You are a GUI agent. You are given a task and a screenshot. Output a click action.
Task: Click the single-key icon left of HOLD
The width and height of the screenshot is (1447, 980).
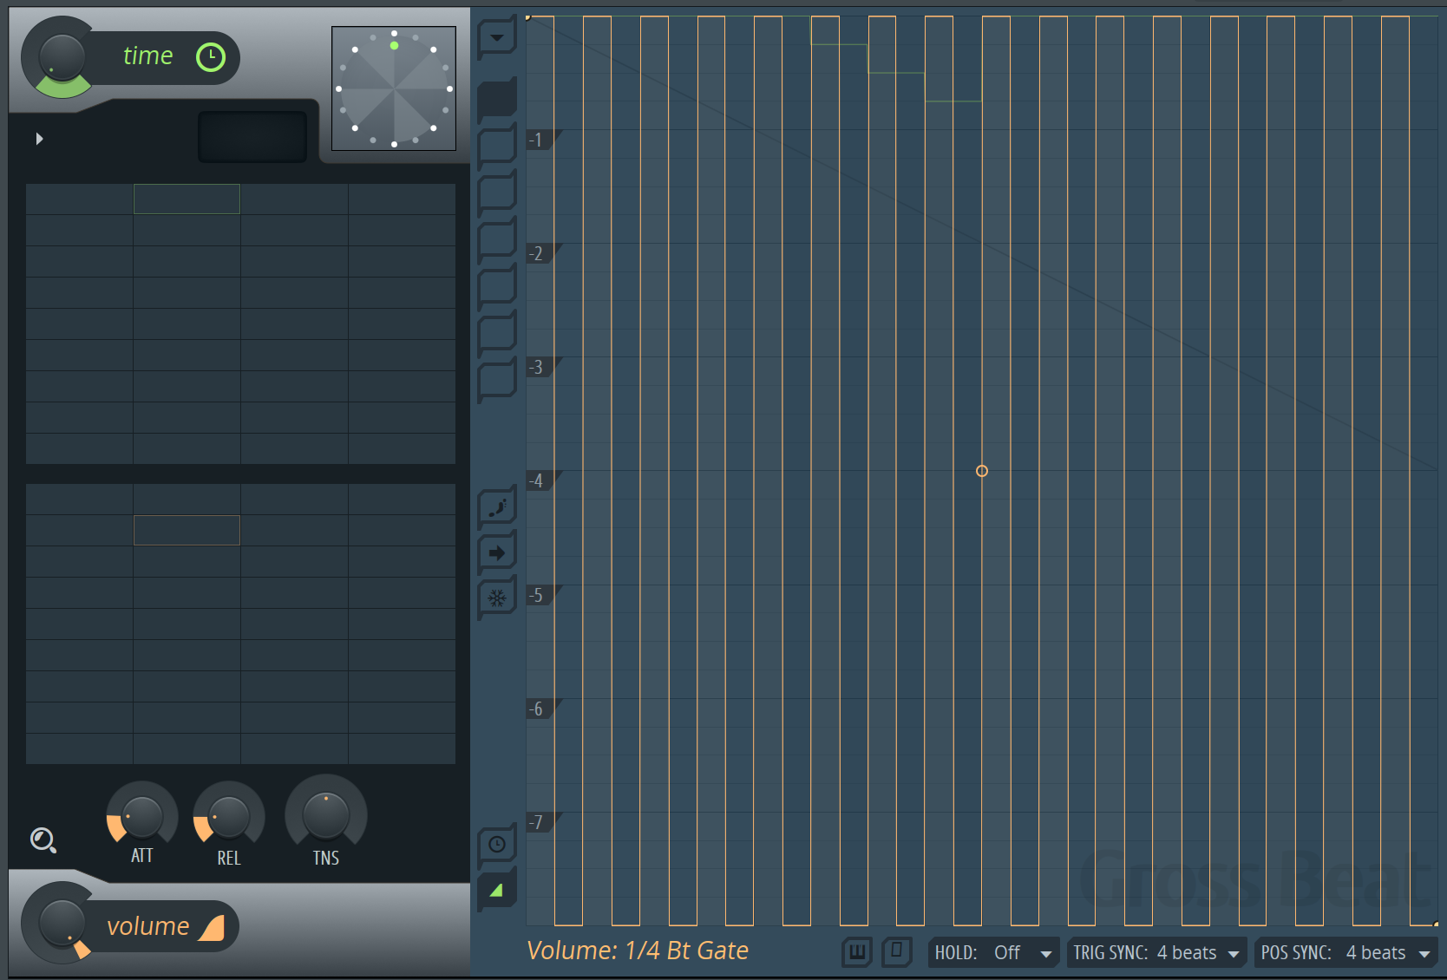point(897,952)
